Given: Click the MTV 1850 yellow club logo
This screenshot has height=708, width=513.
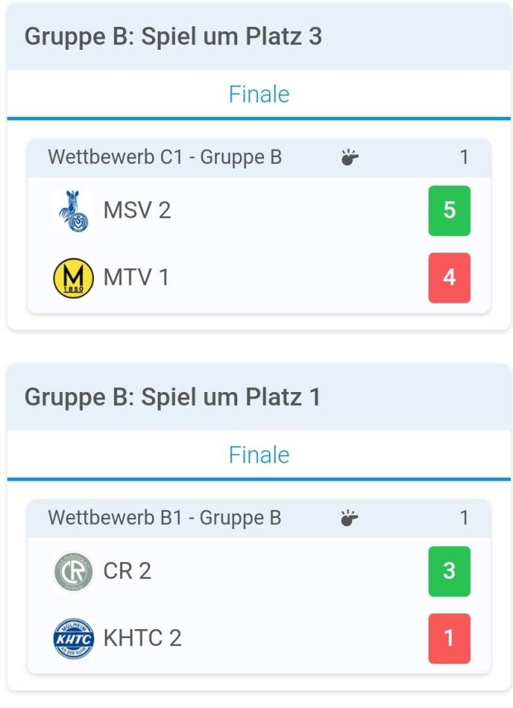Looking at the screenshot, I should [73, 278].
